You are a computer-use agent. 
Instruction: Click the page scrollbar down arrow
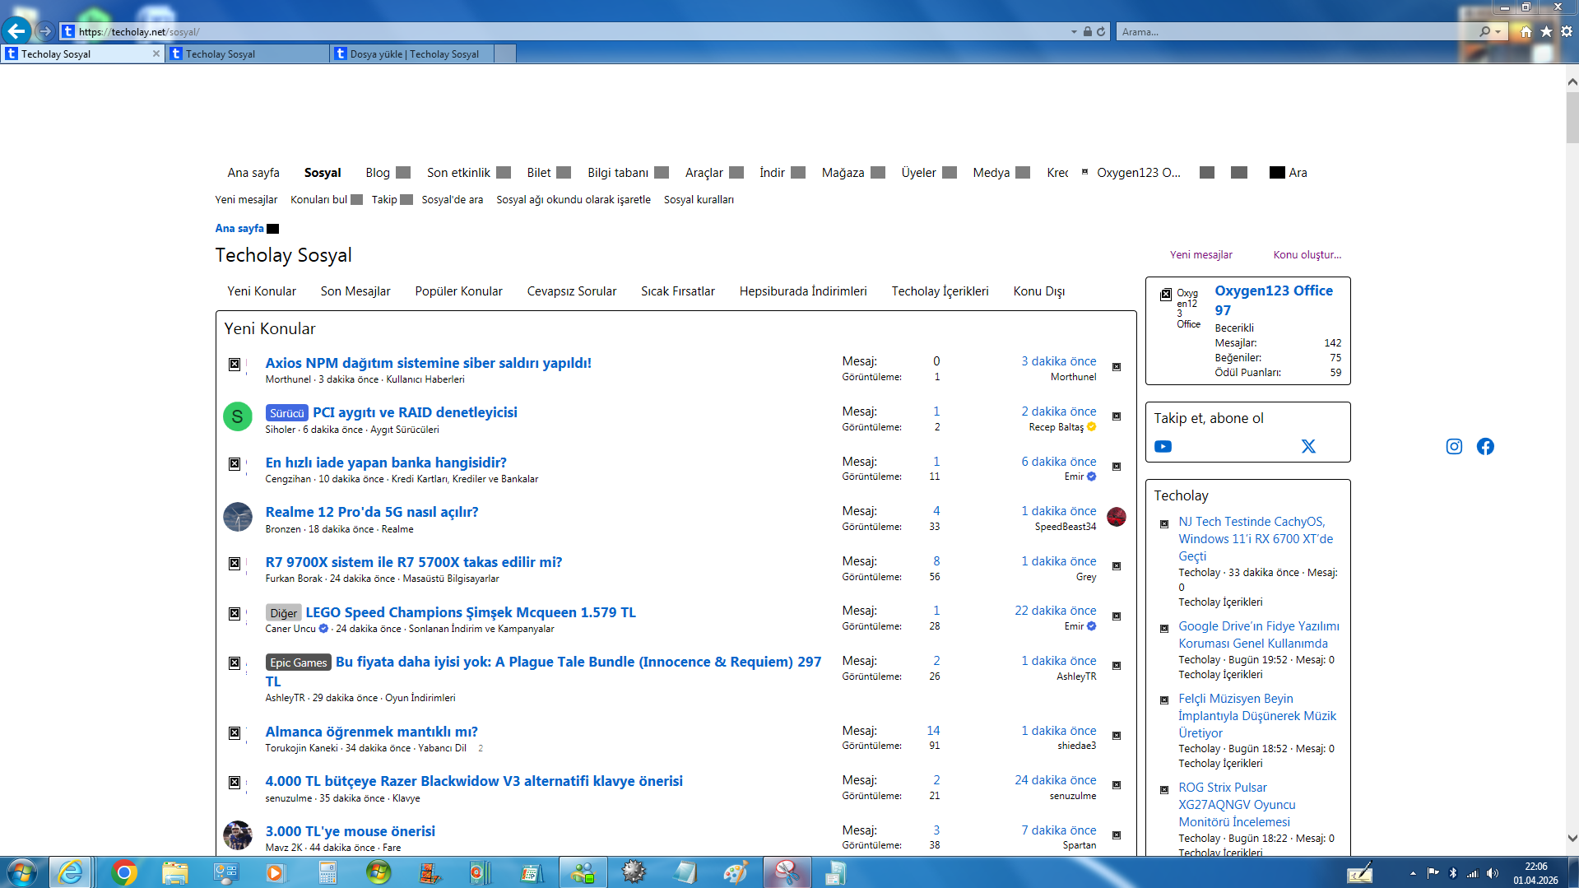(1572, 839)
